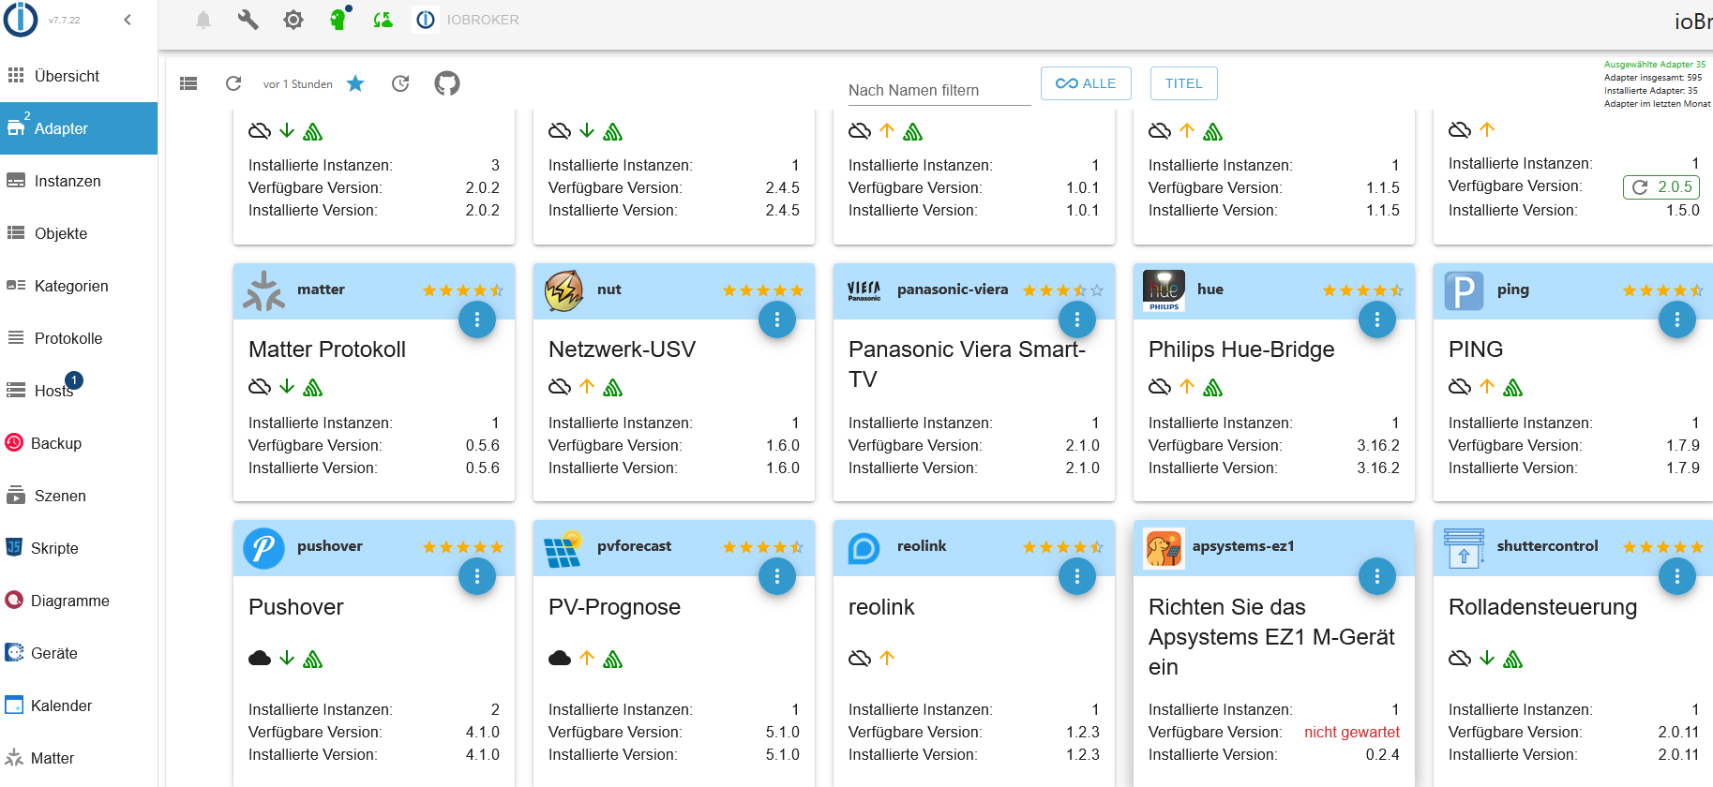Viewport: 1713px width, 787px height.
Task: Toggle expert mode head icon
Action: [338, 20]
